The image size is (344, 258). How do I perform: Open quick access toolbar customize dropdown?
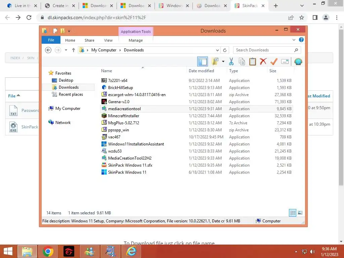[69, 31]
